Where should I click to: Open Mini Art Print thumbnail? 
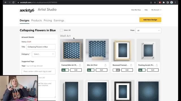coord(97,50)
